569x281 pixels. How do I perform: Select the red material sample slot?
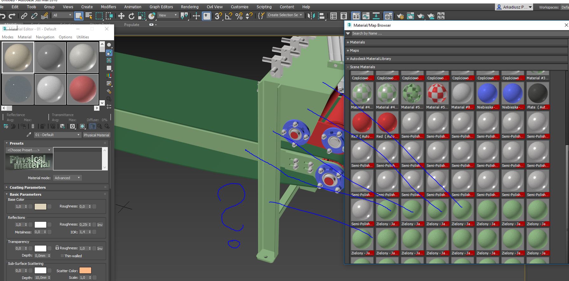click(83, 89)
